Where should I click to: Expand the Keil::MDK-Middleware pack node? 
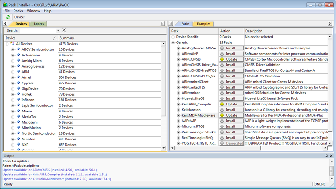pos(178,115)
